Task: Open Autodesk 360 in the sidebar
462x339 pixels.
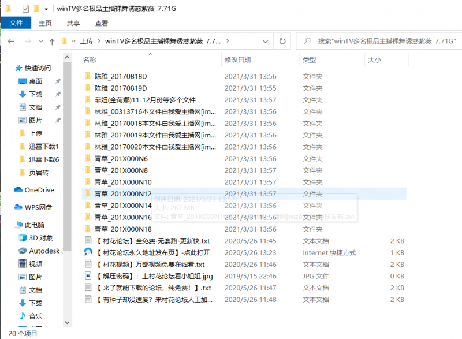Action: (45, 251)
